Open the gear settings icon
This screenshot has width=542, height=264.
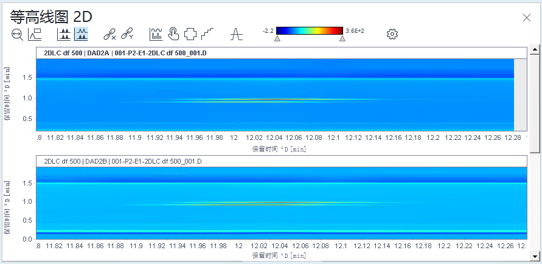[392, 34]
